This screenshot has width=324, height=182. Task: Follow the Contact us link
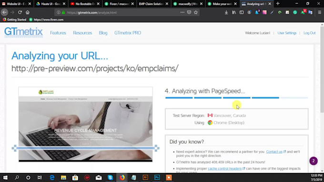click(274, 152)
